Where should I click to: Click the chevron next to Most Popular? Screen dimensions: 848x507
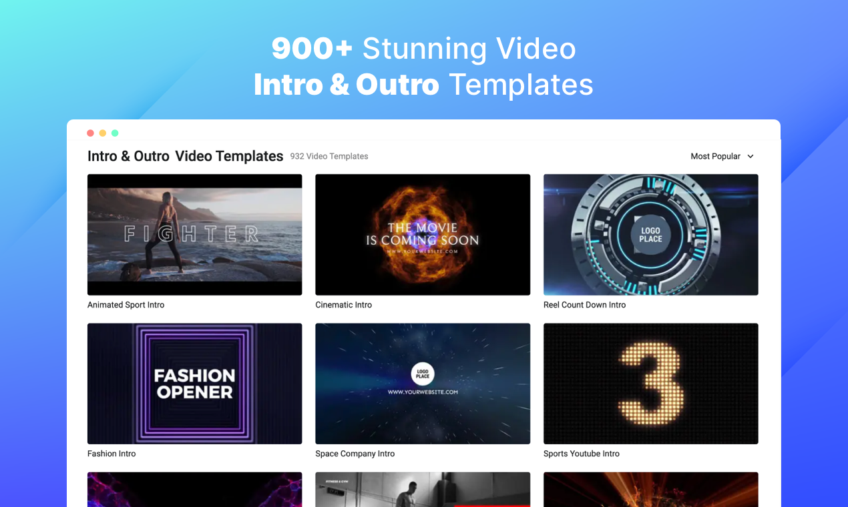[750, 156]
